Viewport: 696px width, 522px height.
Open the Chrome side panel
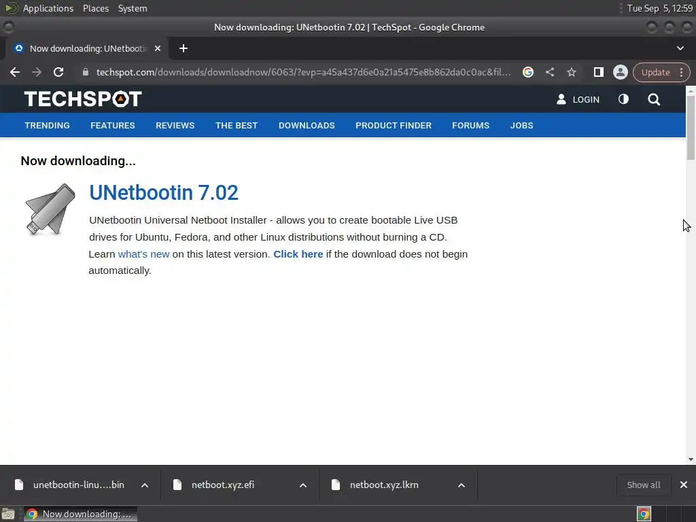click(x=598, y=72)
